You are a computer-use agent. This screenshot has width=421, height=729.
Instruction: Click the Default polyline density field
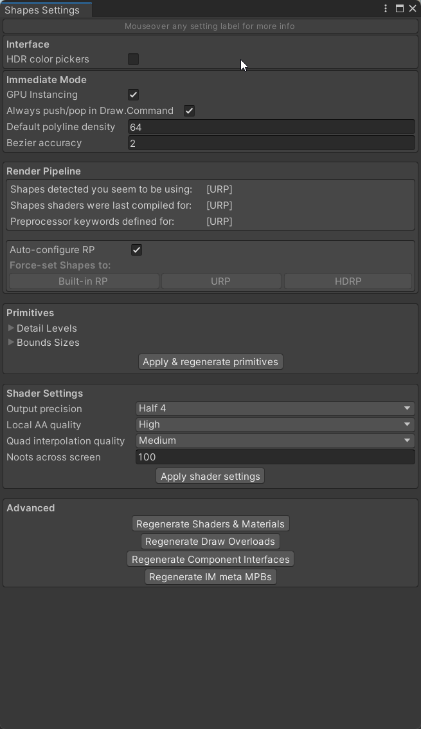pos(271,127)
